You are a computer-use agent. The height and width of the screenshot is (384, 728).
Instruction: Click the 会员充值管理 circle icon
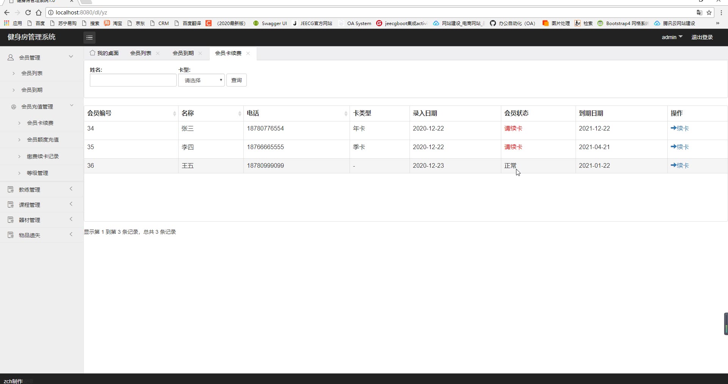click(14, 107)
